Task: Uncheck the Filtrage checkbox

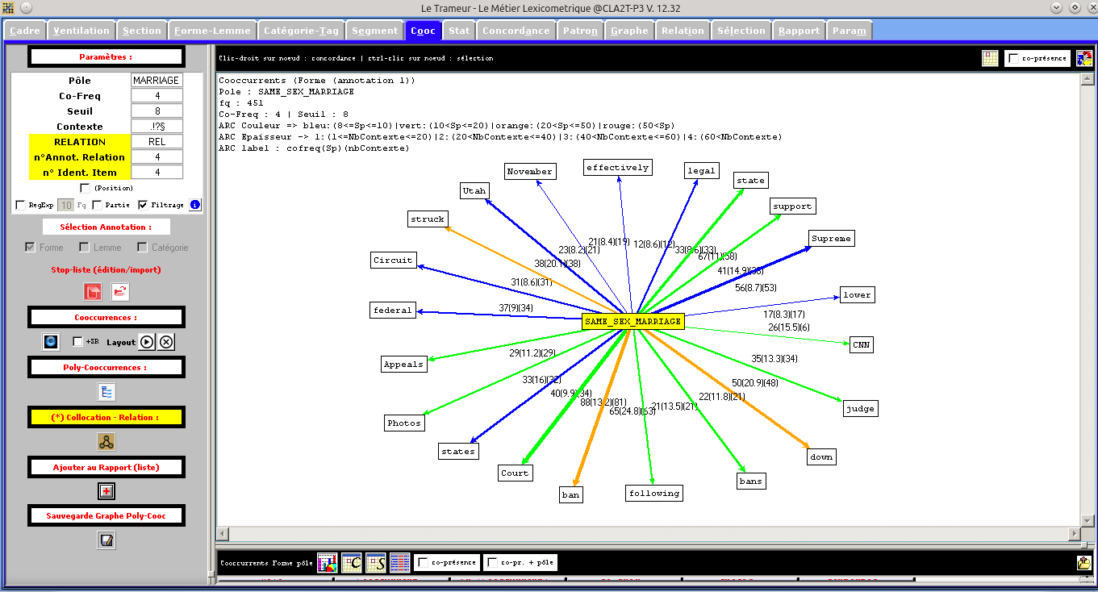Action: [x=143, y=205]
